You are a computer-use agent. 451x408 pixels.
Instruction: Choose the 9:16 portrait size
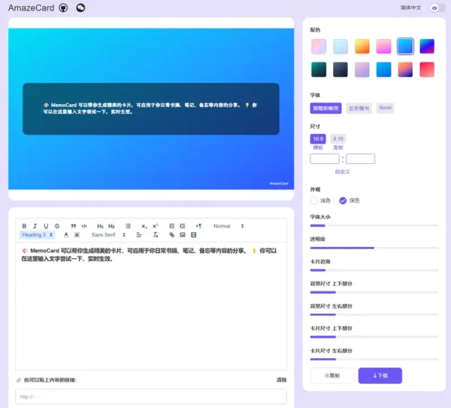[x=338, y=139]
